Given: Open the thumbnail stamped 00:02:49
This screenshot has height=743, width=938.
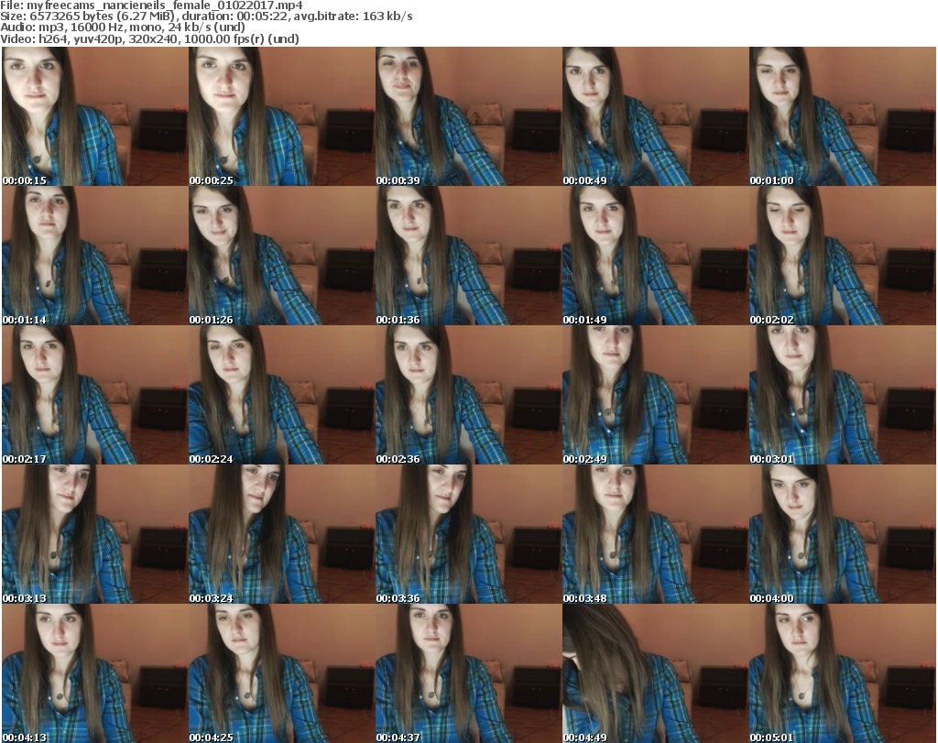Looking at the screenshot, I should pyautogui.click(x=655, y=395).
